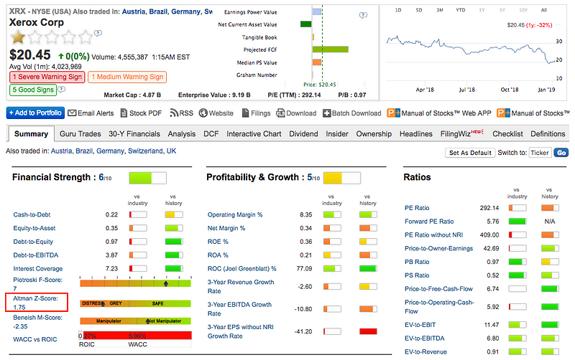575x360 pixels.
Task: Click the Financial Strength rating bar
Action: click(148, 178)
